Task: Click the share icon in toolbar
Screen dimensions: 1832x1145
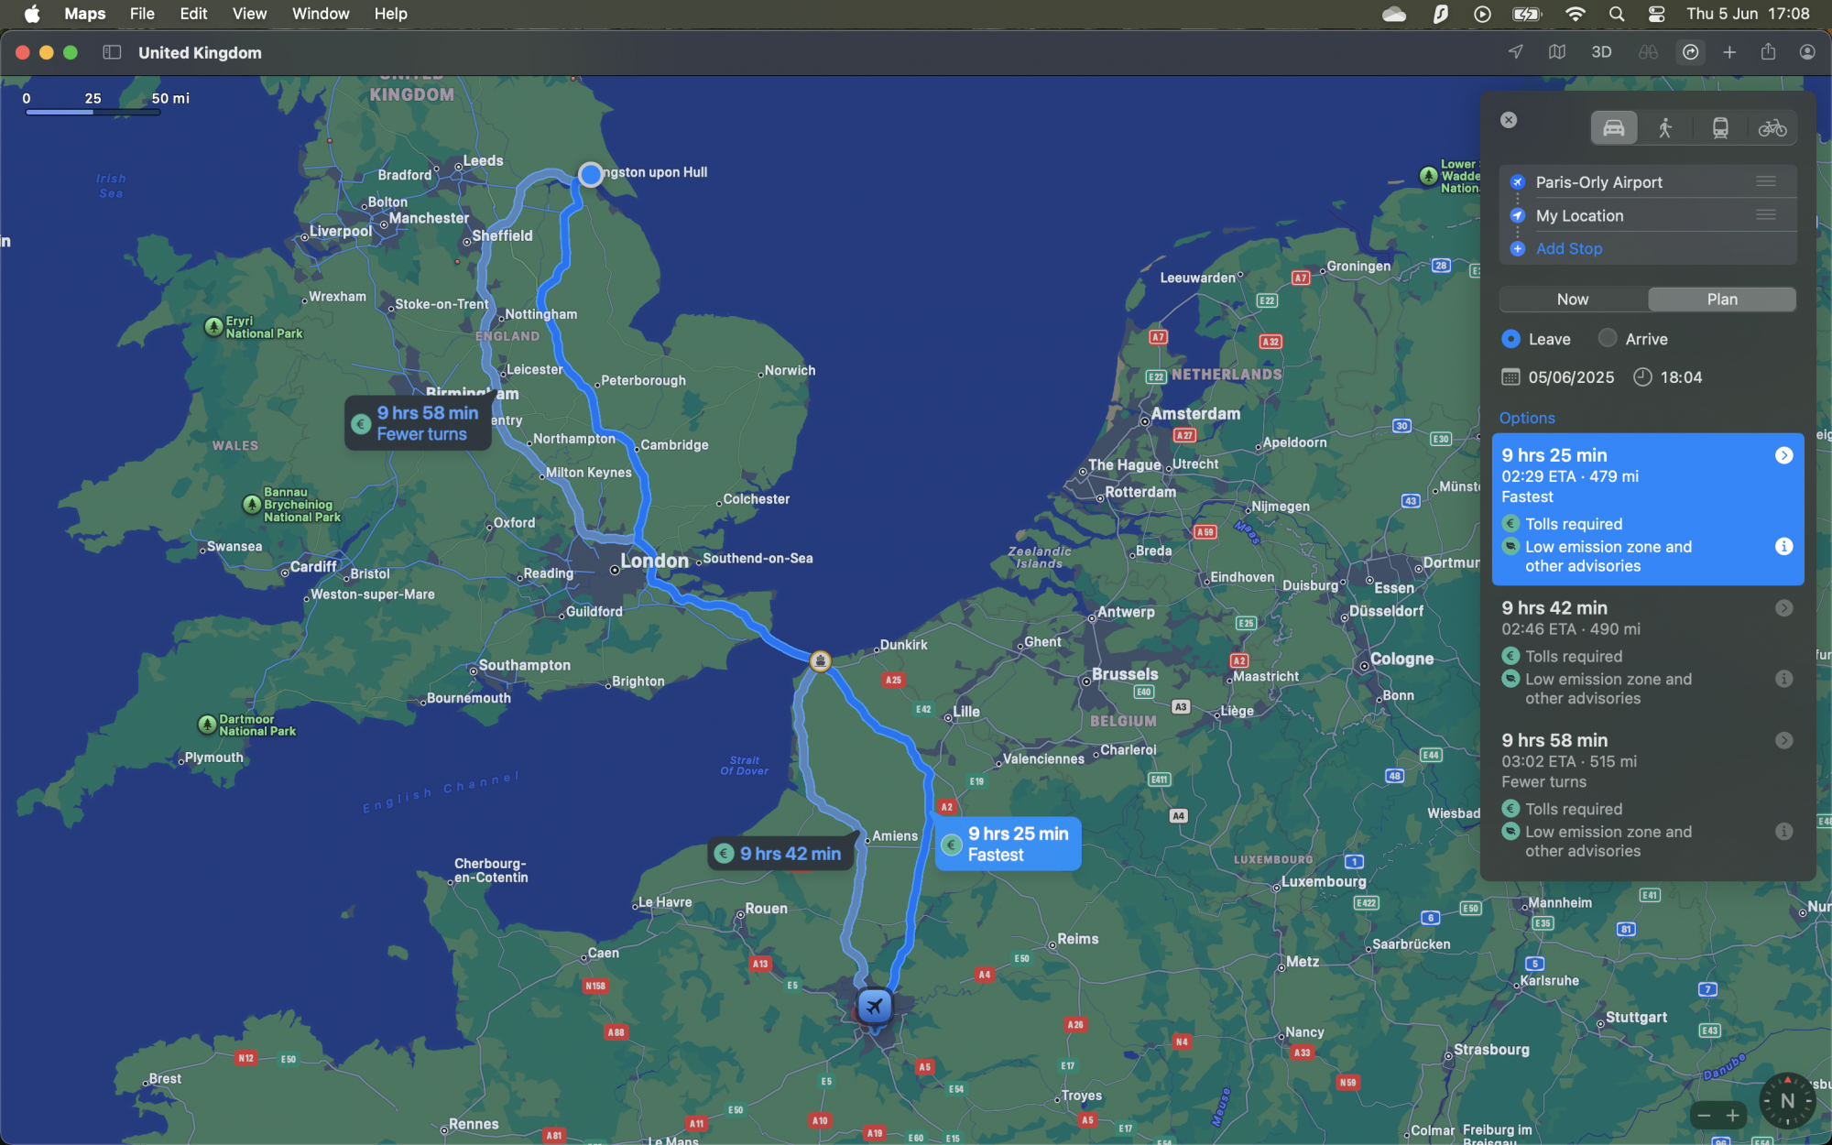Action: click(1768, 52)
